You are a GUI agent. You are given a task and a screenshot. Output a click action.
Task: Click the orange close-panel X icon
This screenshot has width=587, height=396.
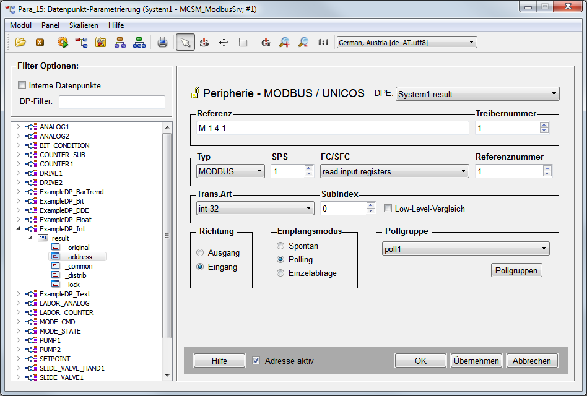click(x=40, y=43)
